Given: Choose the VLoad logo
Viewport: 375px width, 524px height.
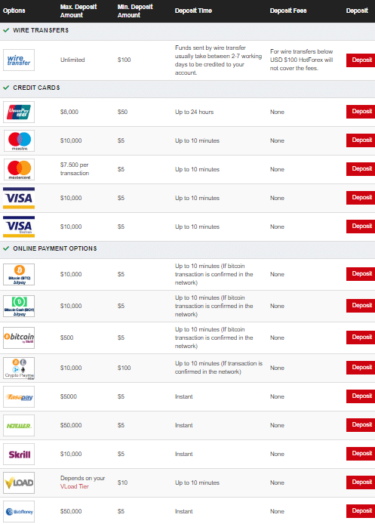Looking at the screenshot, I should tap(19, 483).
